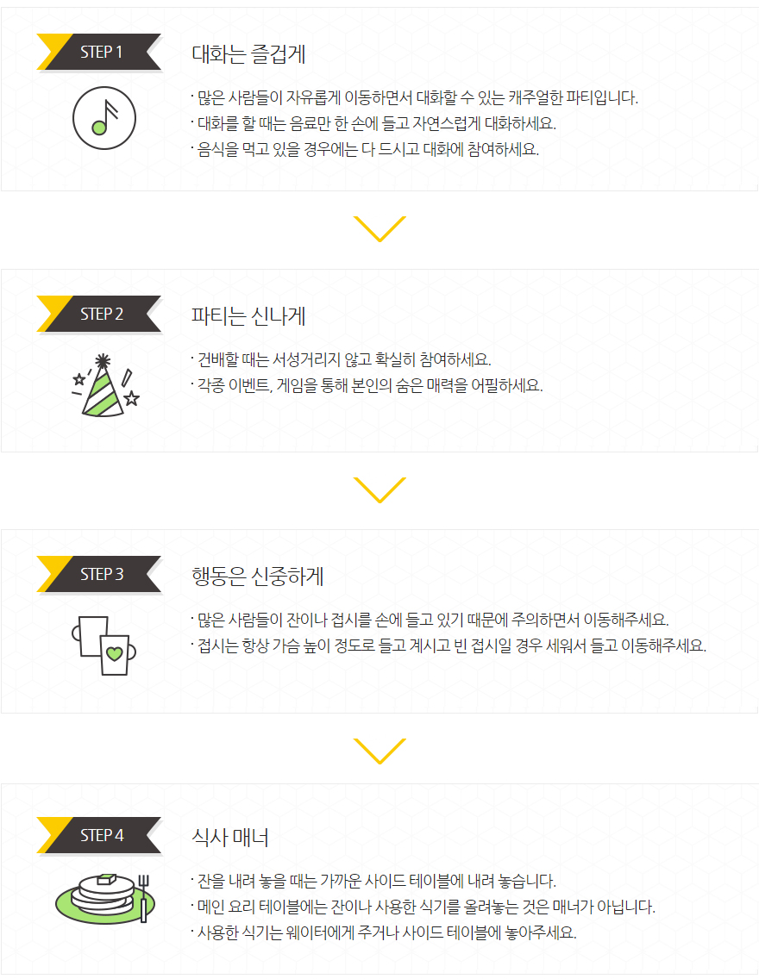Click the yellow chevron below STEP 2
Image resolution: width=759 pixels, height=979 pixels.
[379, 490]
